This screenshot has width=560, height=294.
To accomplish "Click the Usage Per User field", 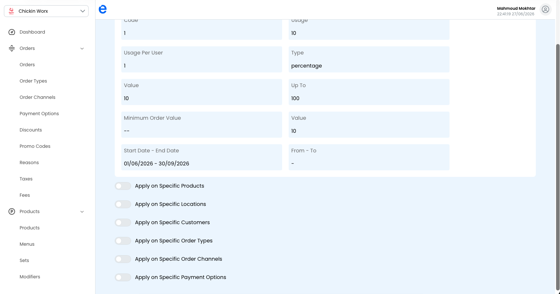I will [202, 59].
